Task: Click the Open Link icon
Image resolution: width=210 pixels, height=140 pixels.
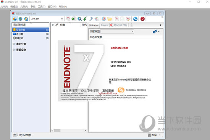Action: [x=103, y=19]
